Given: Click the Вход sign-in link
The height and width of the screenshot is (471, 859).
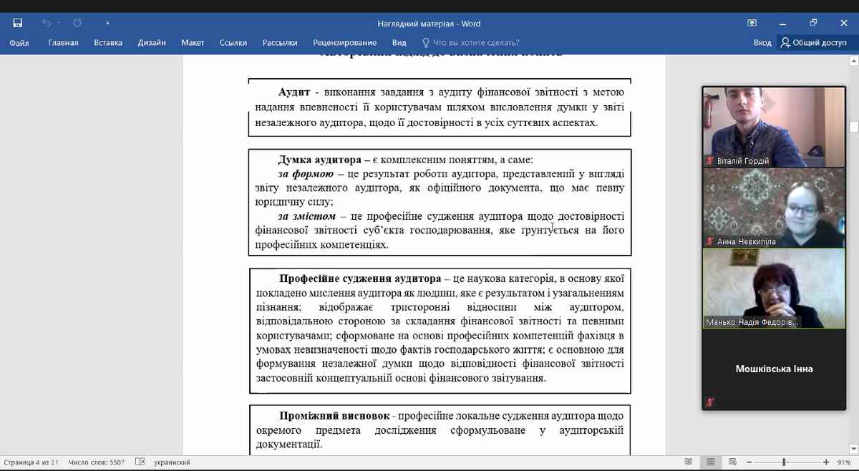Looking at the screenshot, I should [762, 43].
